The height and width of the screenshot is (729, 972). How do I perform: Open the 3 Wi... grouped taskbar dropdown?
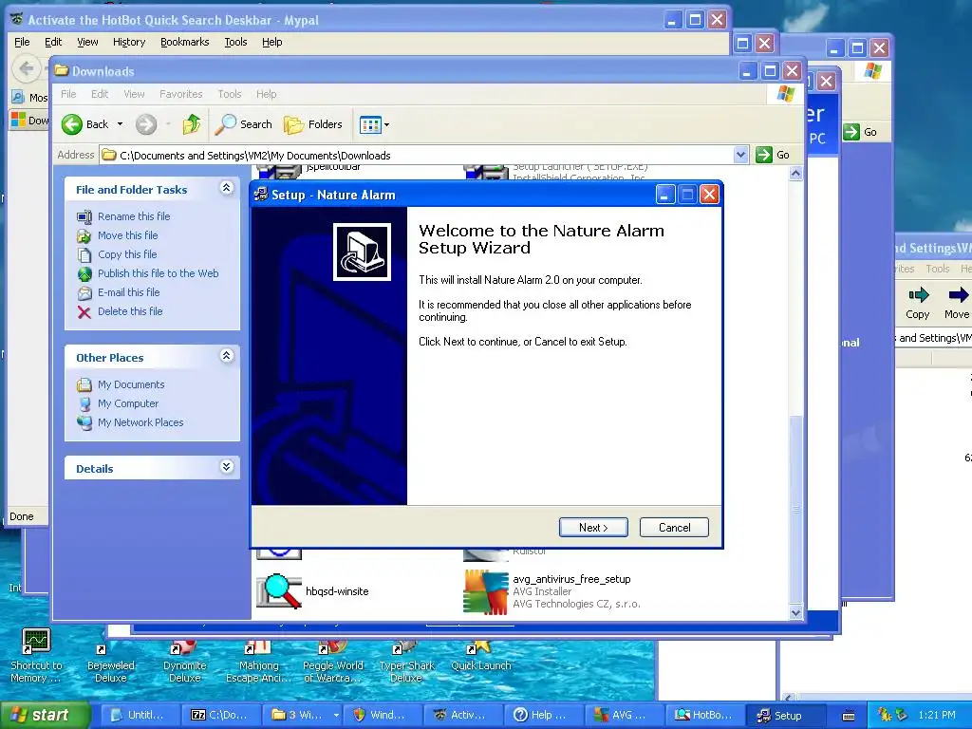pyautogui.click(x=336, y=715)
